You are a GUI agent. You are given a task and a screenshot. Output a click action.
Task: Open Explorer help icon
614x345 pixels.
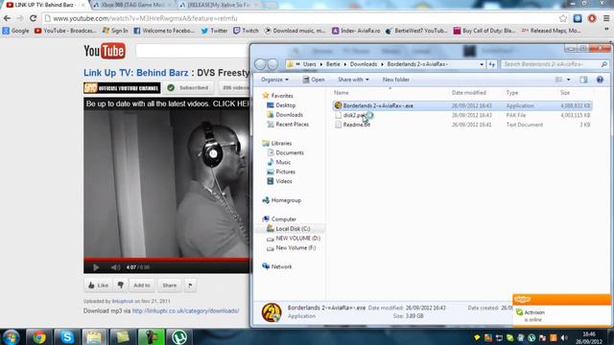coord(600,80)
